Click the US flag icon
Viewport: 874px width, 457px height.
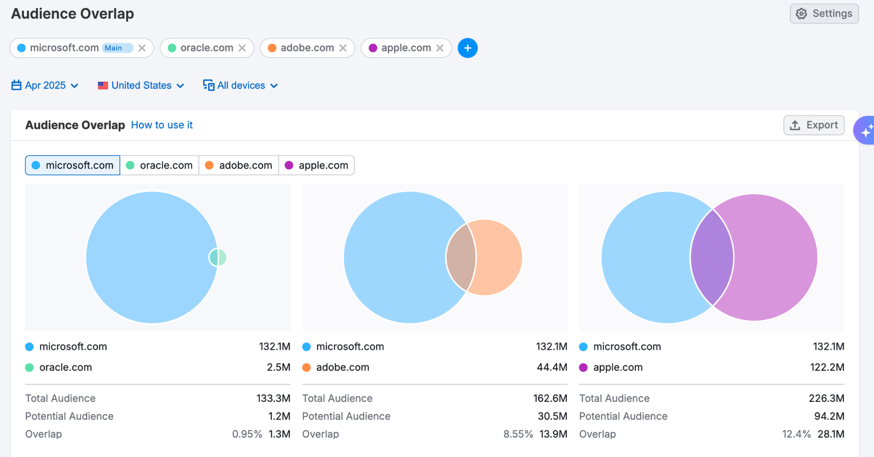[x=103, y=85]
